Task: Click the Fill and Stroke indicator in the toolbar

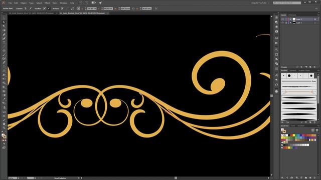Action: pos(4,135)
